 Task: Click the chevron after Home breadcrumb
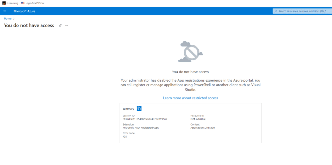coord(14,19)
